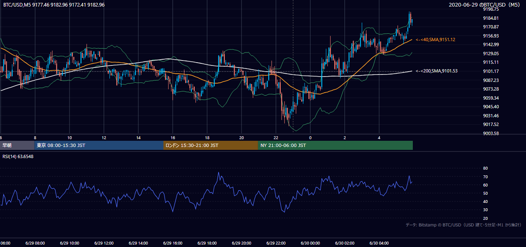Click the 6/30 04:00 time axis label
526x247 pixels.
coord(379,243)
